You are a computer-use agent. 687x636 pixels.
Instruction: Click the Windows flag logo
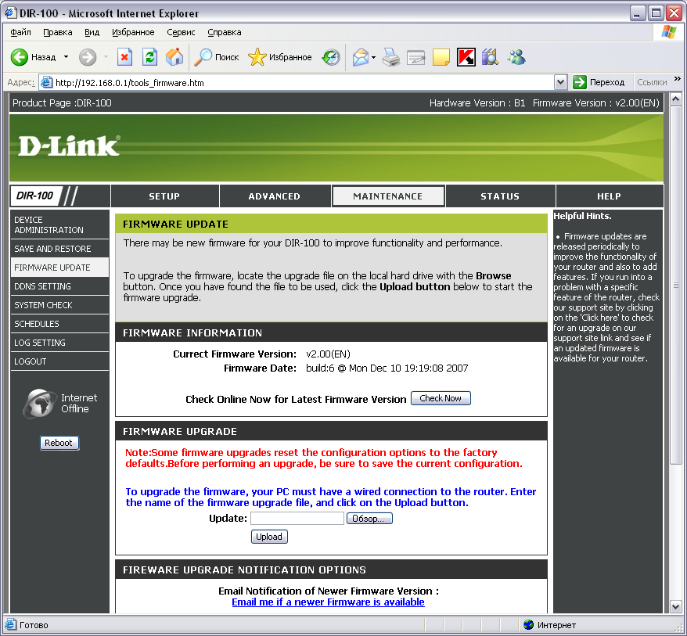point(668,32)
